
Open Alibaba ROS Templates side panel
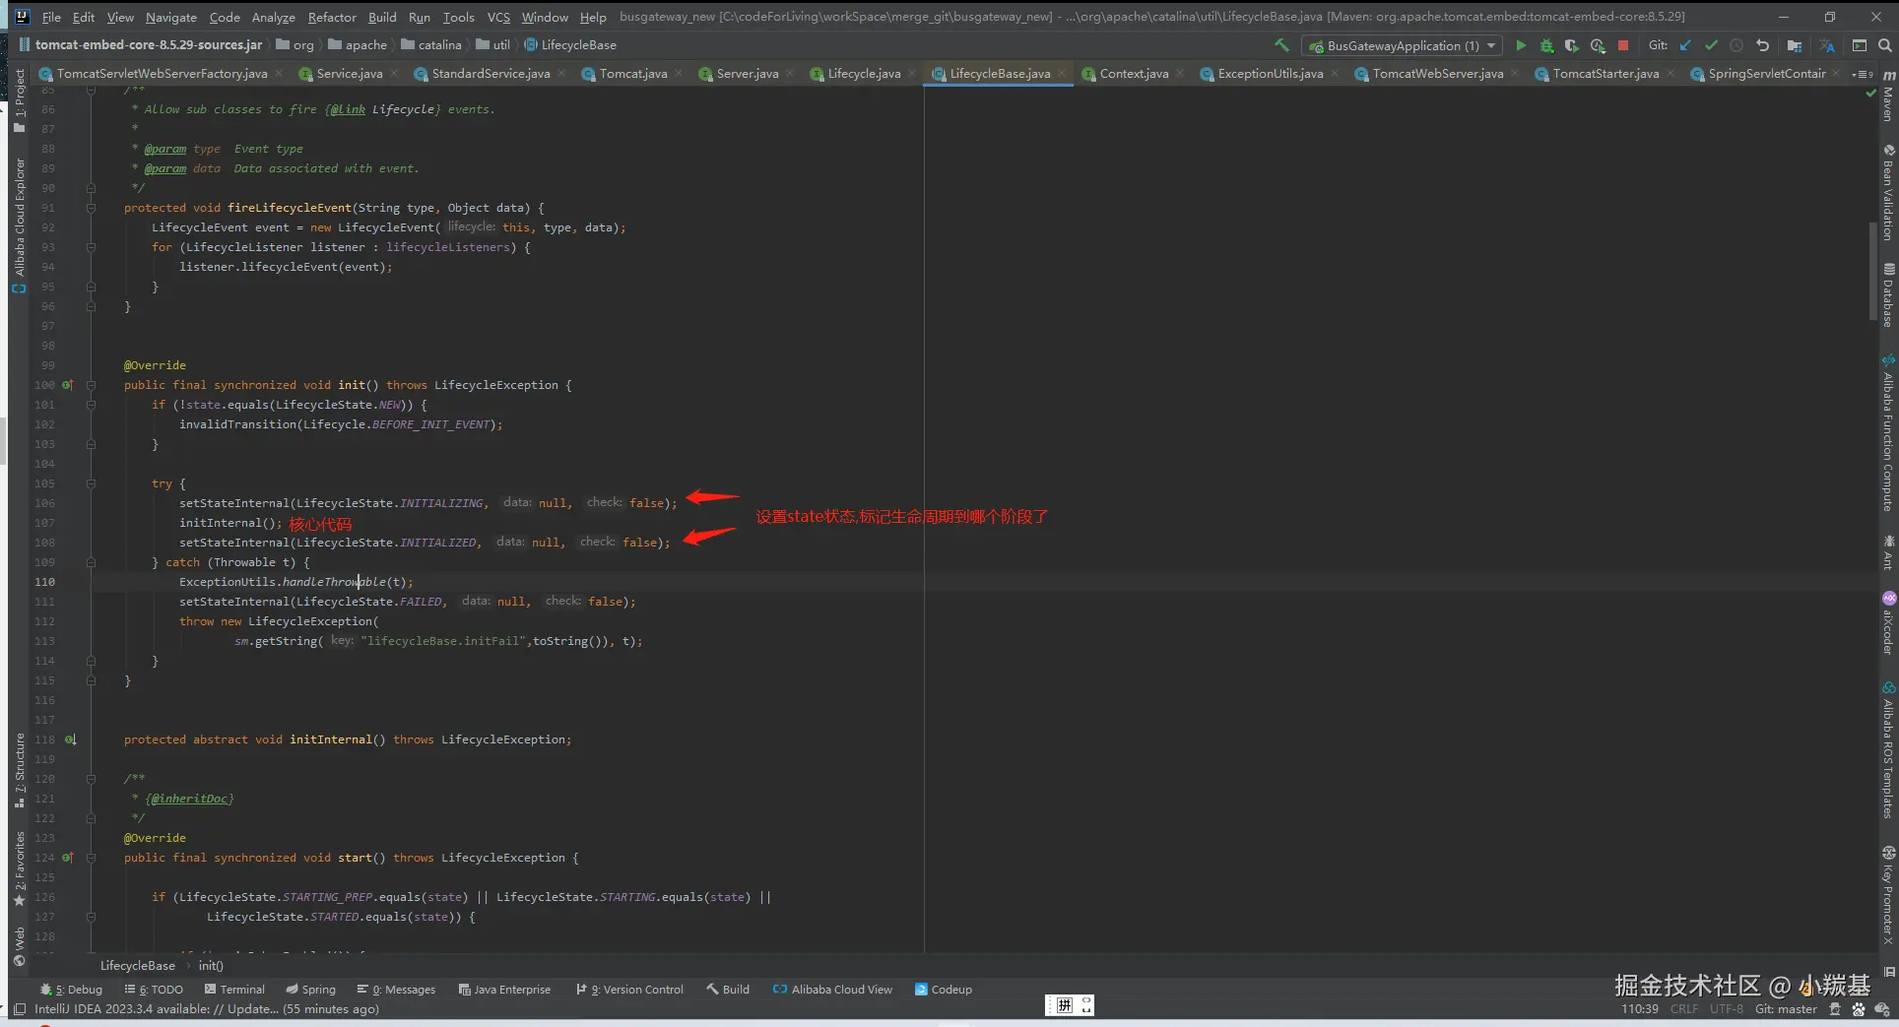click(x=1888, y=750)
